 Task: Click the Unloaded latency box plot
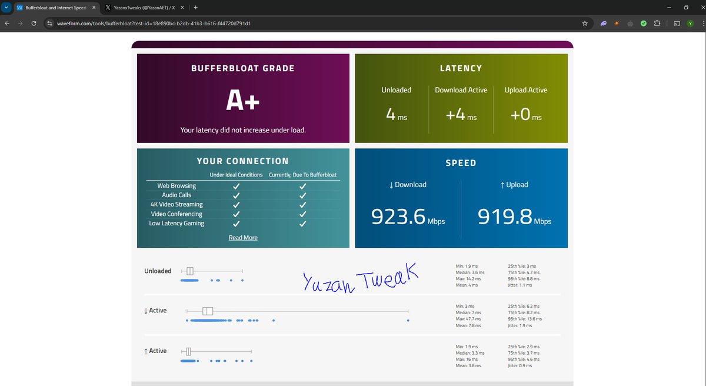point(212,271)
